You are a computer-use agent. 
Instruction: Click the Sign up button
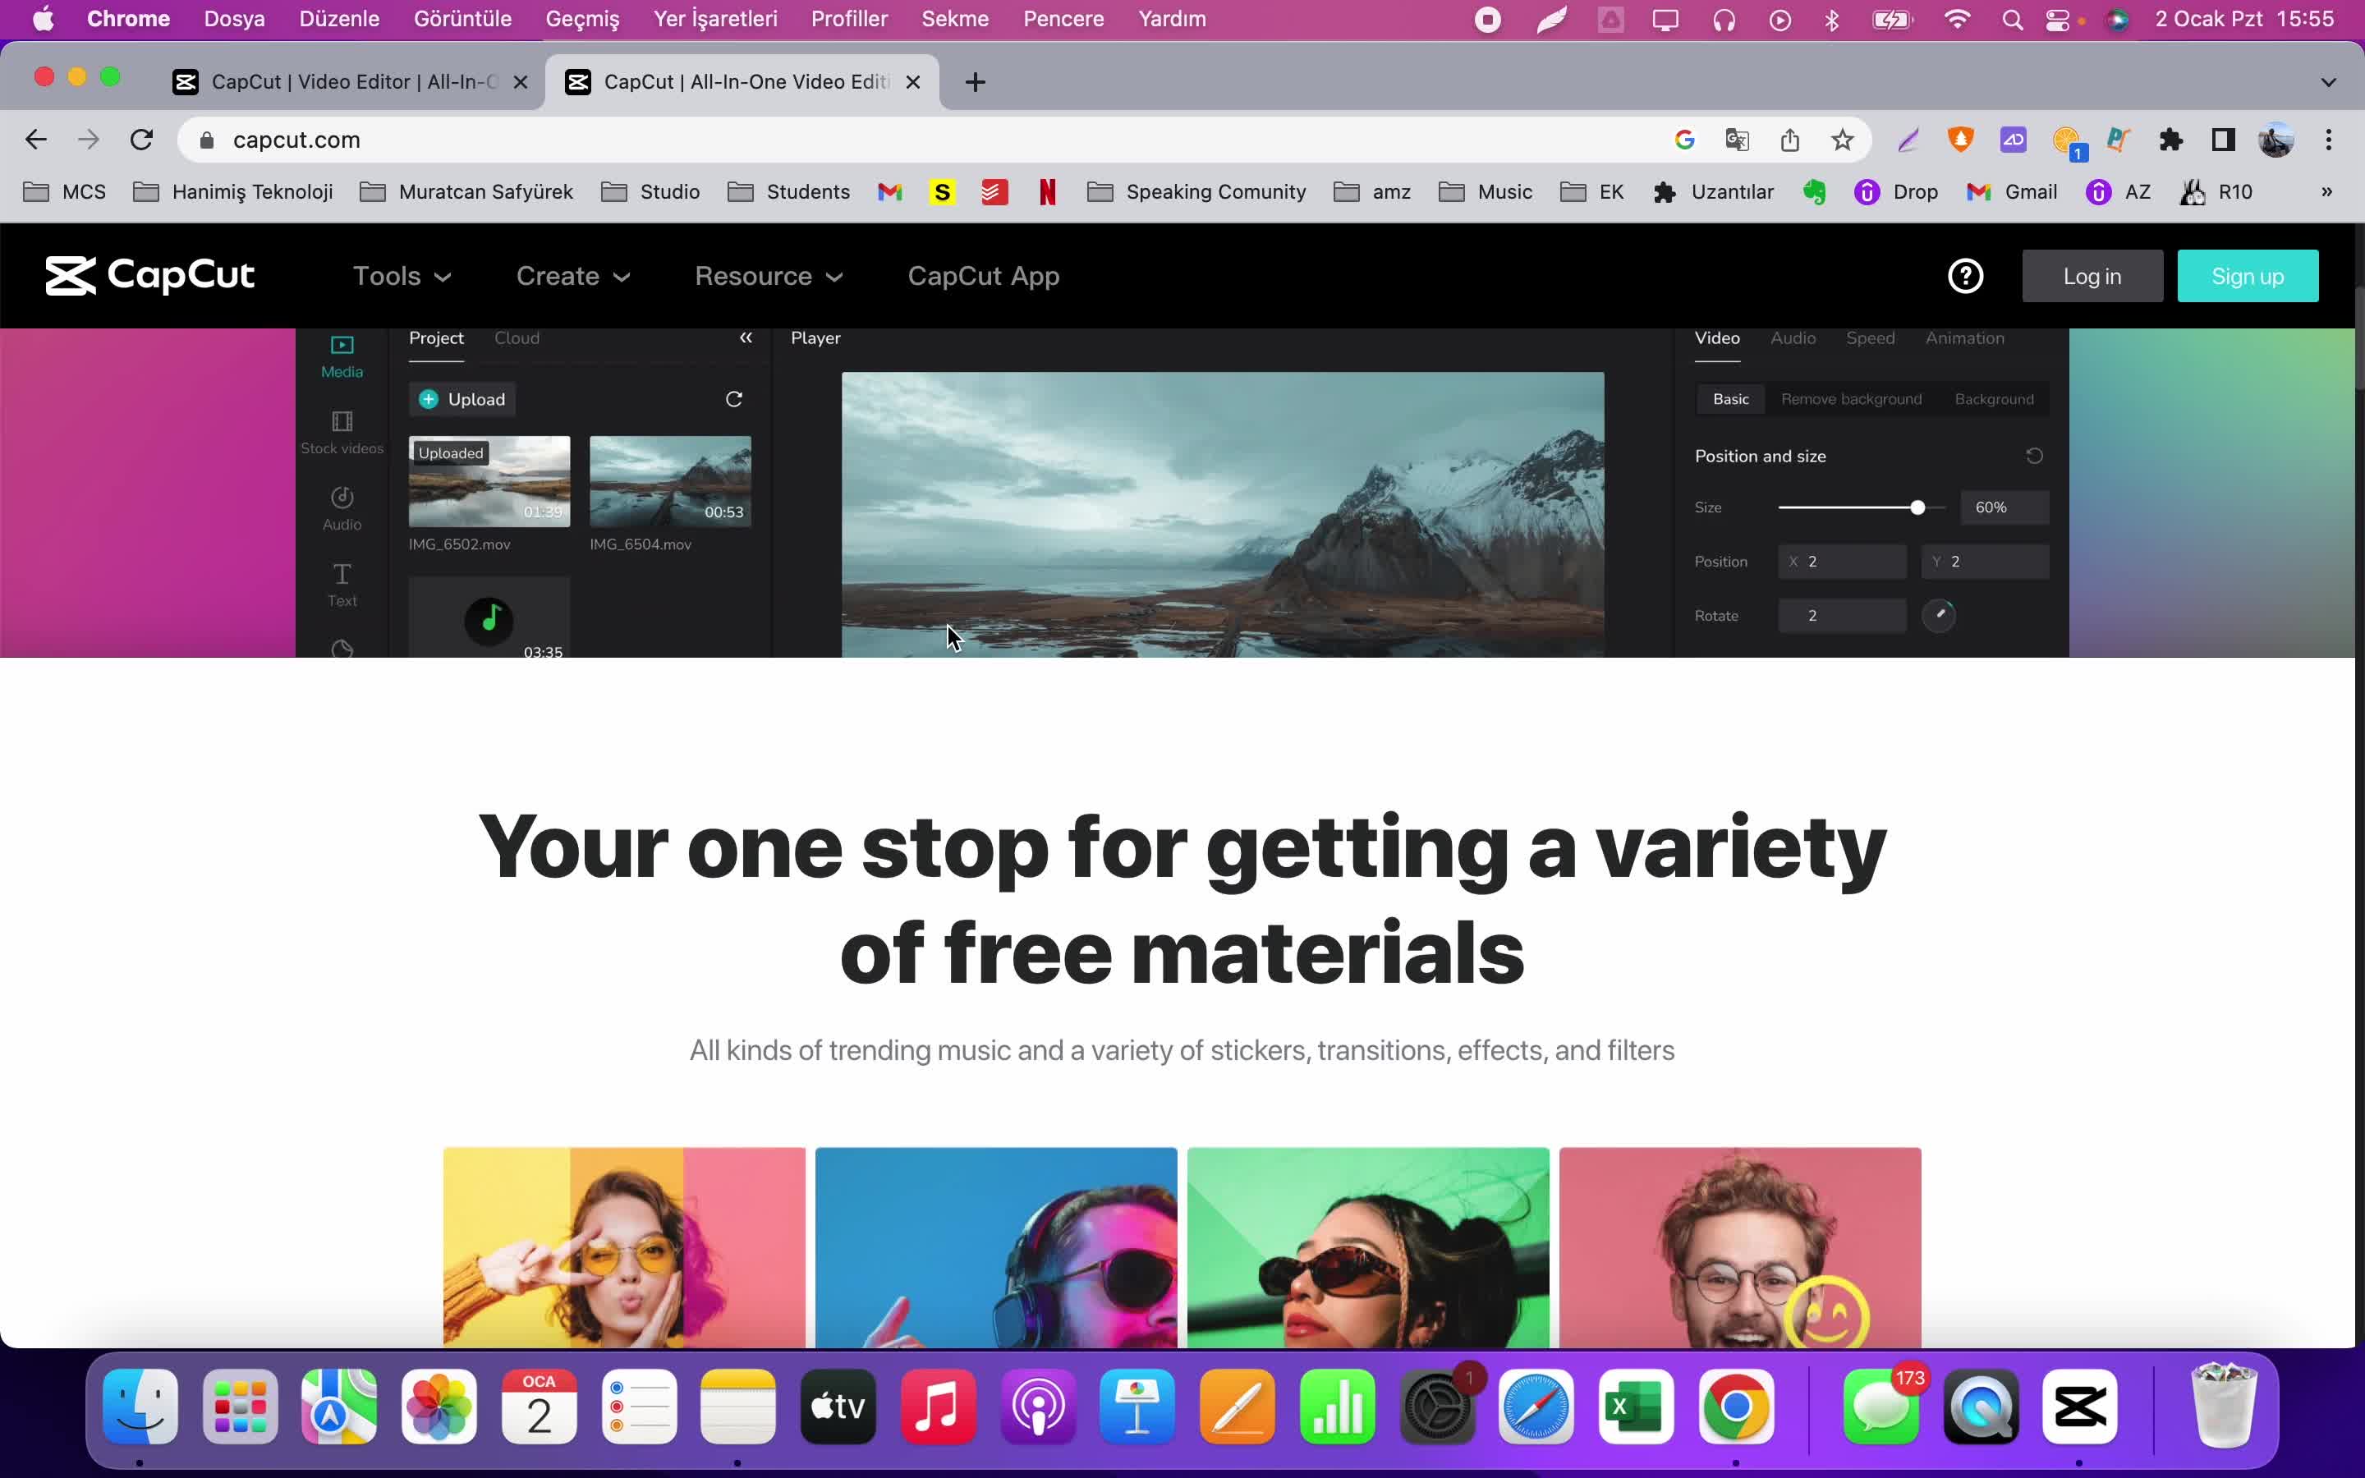[2248, 274]
